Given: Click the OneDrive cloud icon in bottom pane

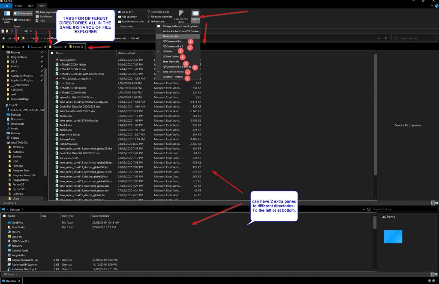Looking at the screenshot, I should [x=9, y=223].
